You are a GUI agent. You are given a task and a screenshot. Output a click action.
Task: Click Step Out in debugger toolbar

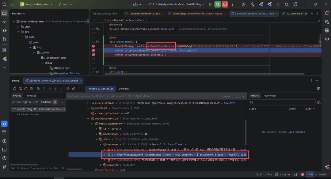(x=61, y=89)
